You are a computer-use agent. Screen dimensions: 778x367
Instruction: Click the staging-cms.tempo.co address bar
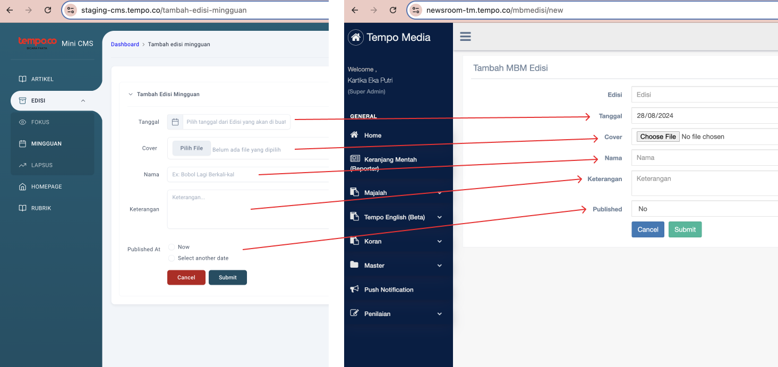(196, 10)
